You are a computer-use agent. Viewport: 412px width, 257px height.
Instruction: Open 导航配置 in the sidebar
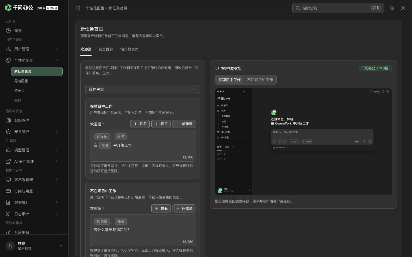point(37,81)
